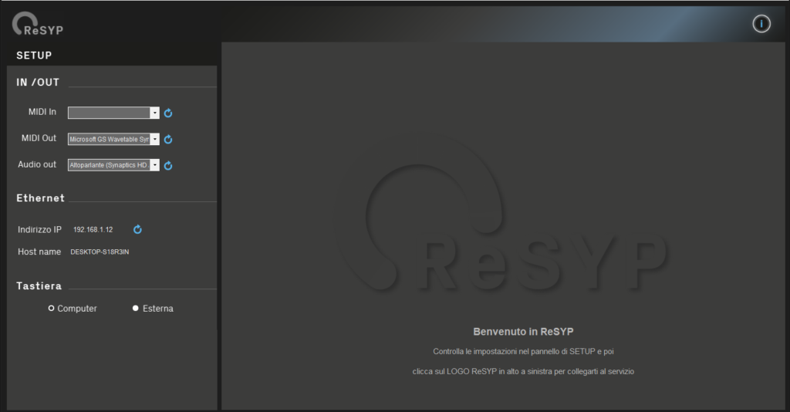Click the Host name label
The image size is (790, 412).
click(39, 252)
